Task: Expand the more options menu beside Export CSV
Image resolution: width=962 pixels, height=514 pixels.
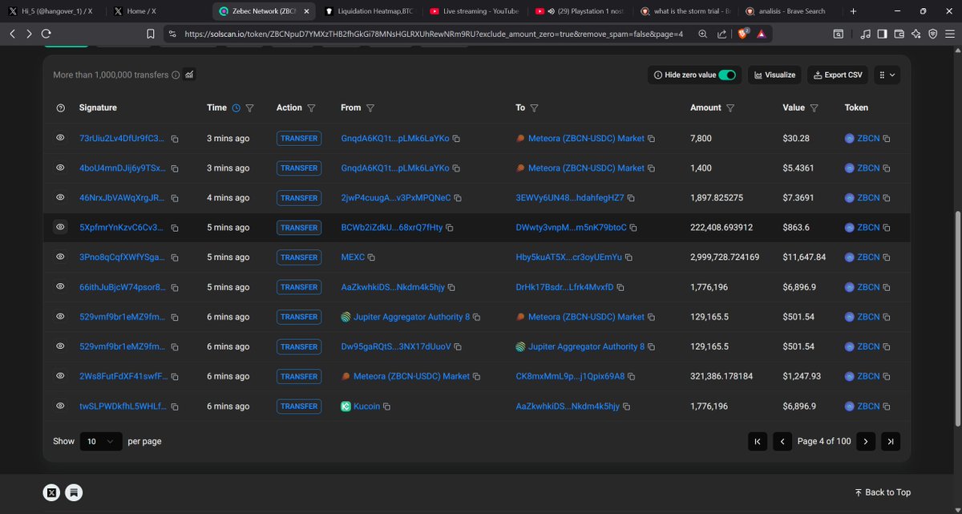Action: pyautogui.click(x=886, y=75)
